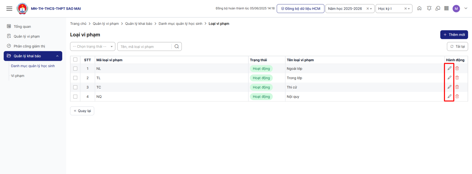Click the Thêm mới button
This screenshot has height=174, width=472.
[454, 35]
